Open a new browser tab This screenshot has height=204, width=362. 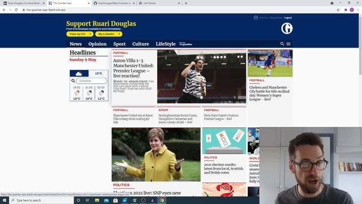click(x=186, y=3)
